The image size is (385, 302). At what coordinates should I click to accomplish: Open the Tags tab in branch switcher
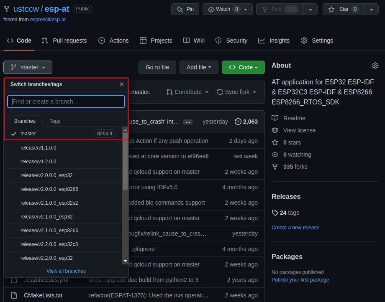click(x=55, y=121)
